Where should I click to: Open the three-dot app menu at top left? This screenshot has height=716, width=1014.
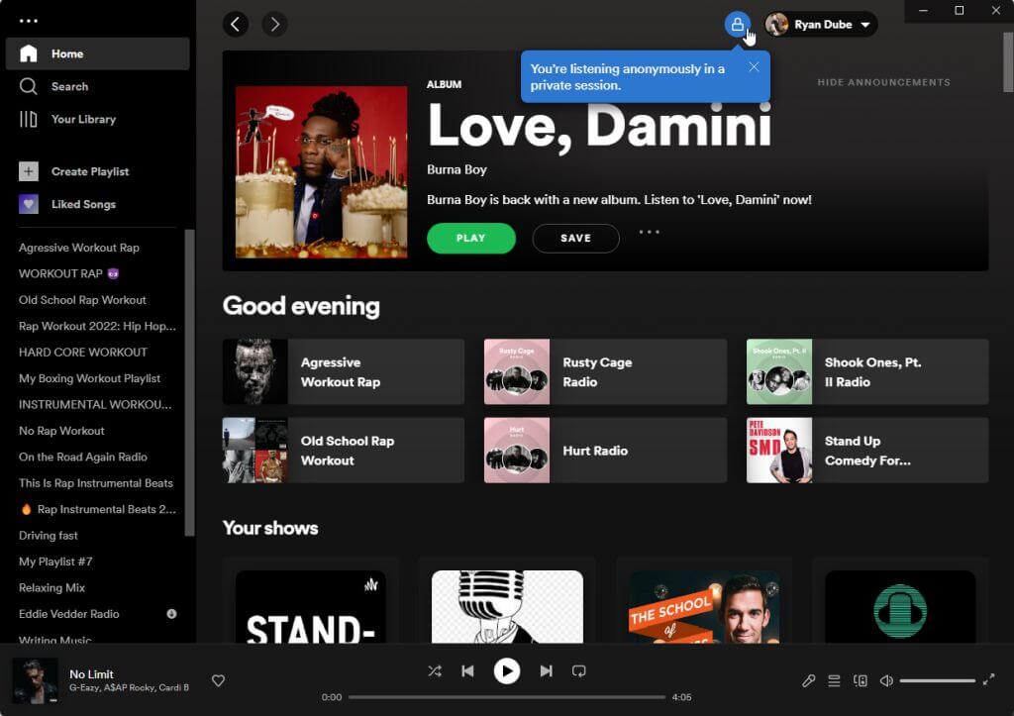point(29,21)
